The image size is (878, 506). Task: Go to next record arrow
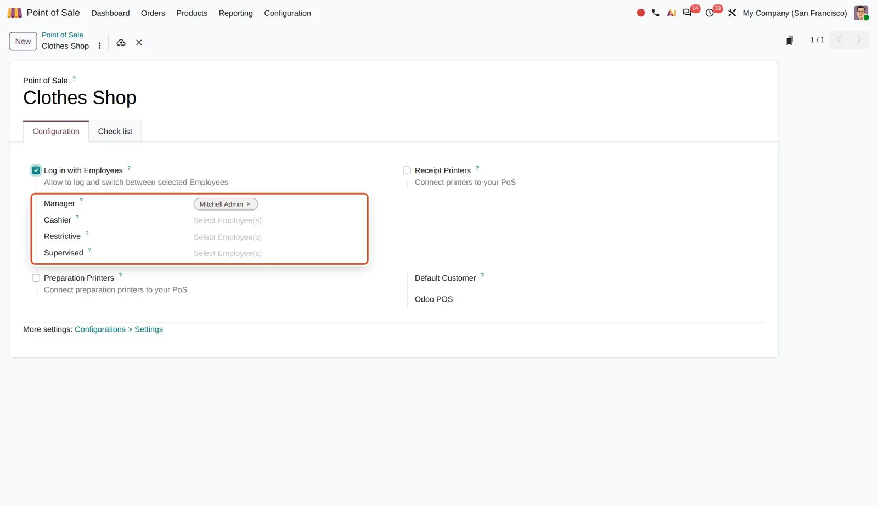pos(859,39)
